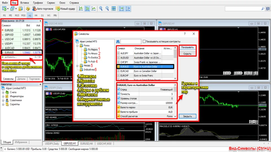Click the symbols list scrollbar
The height and width of the screenshot is (152, 271).
[x=175, y=63]
